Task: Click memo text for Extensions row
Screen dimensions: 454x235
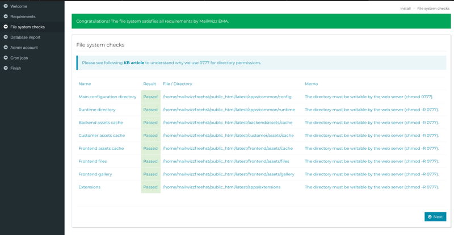Action: click(372, 187)
